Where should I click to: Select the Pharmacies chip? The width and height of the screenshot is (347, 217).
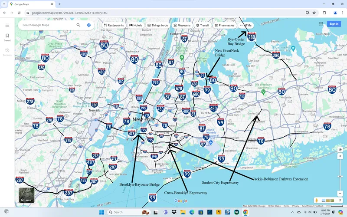pyautogui.click(x=224, y=25)
